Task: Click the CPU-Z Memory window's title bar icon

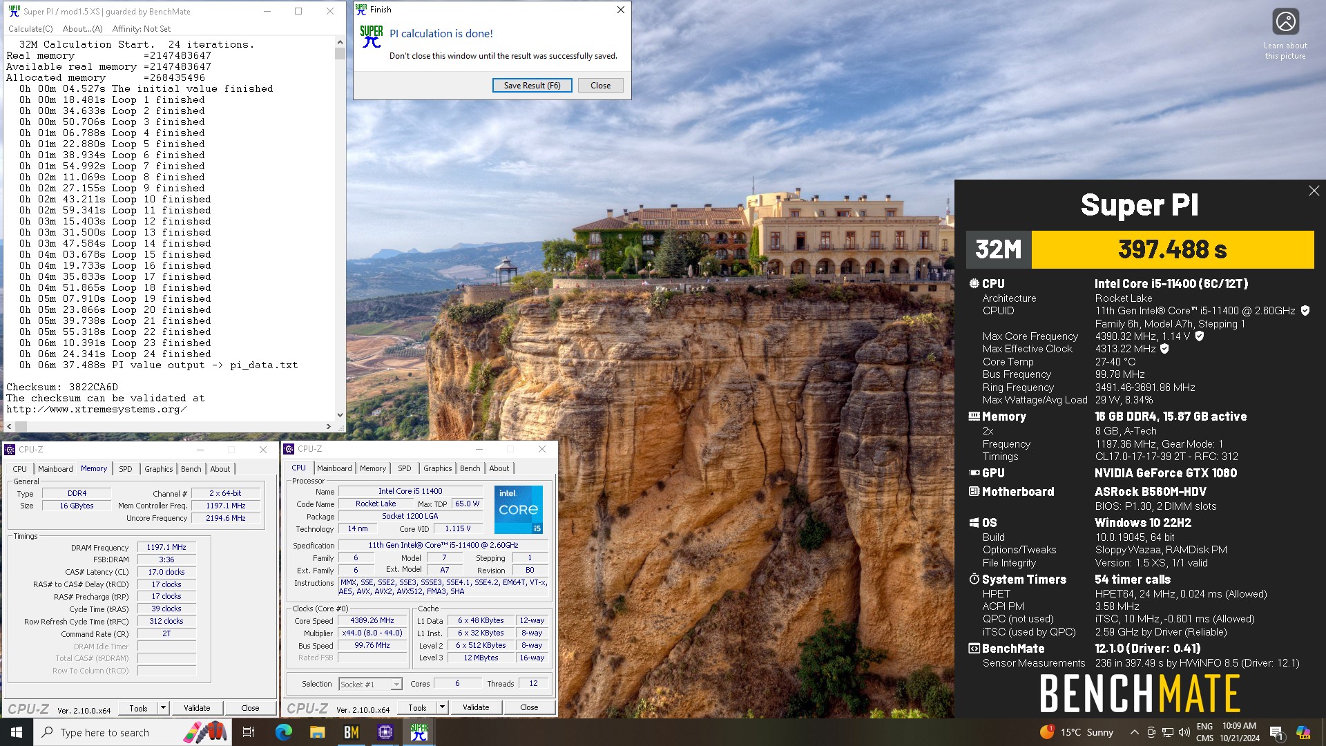Action: pyautogui.click(x=10, y=450)
